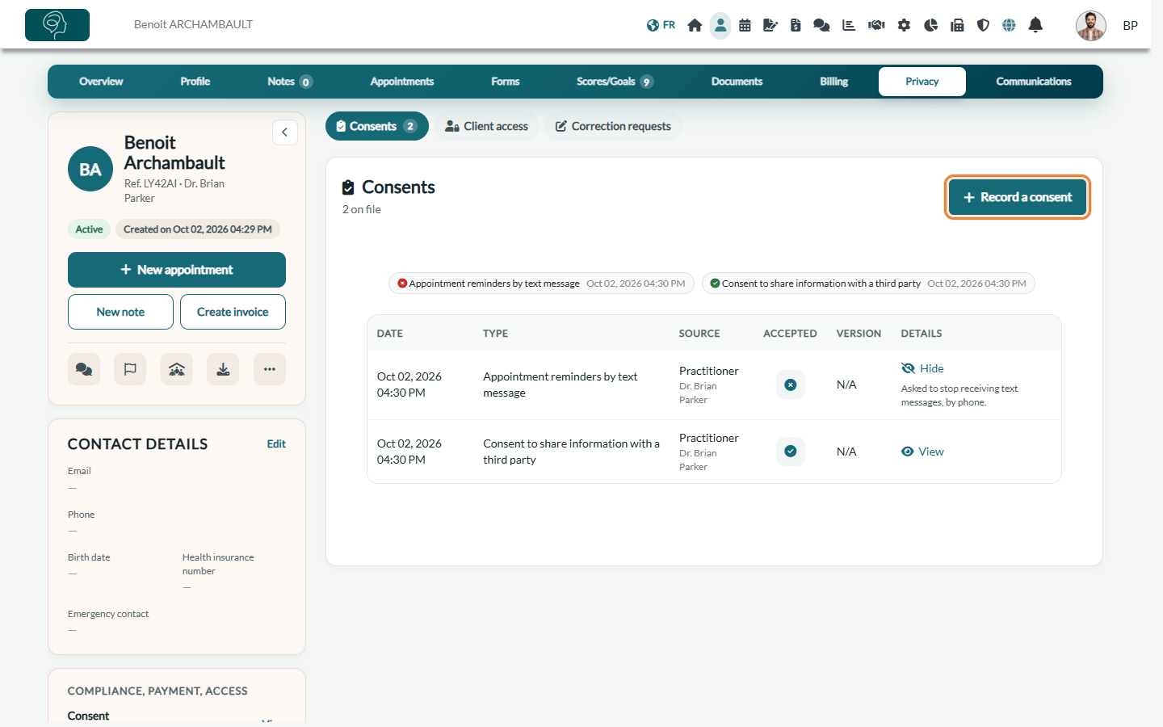Switch language to FR
1163x727 pixels.
[x=661, y=25]
